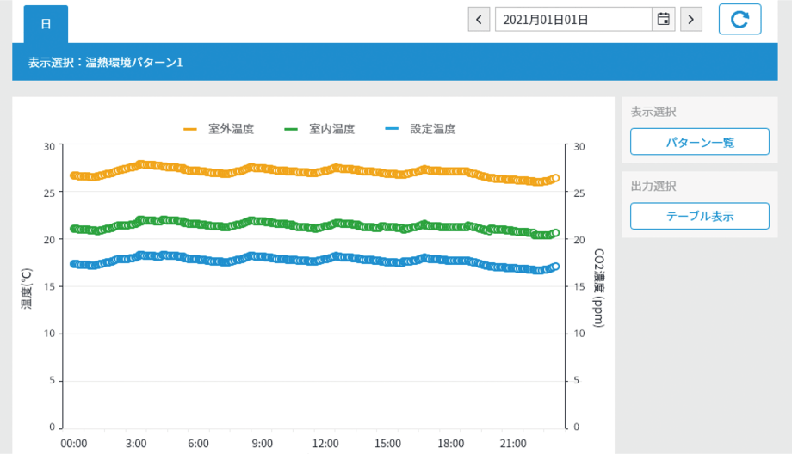Image resolution: width=792 pixels, height=454 pixels.
Task: Open the calendar date picker icon
Action: point(663,20)
